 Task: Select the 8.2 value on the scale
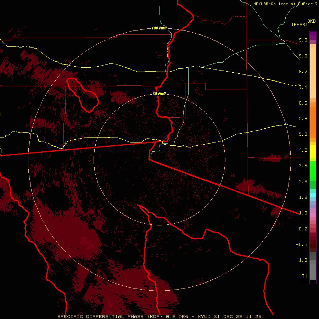[303, 71]
